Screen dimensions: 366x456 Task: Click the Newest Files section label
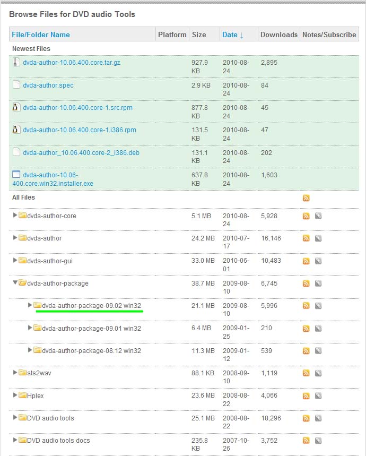pos(31,49)
